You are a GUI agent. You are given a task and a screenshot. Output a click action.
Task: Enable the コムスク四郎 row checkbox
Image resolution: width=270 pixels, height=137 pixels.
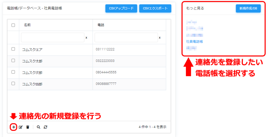13,84
